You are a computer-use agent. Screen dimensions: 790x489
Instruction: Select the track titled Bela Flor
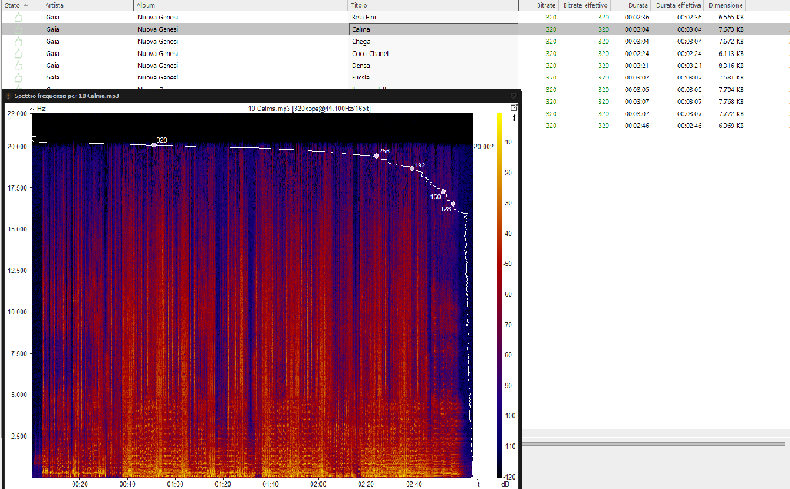pos(364,17)
